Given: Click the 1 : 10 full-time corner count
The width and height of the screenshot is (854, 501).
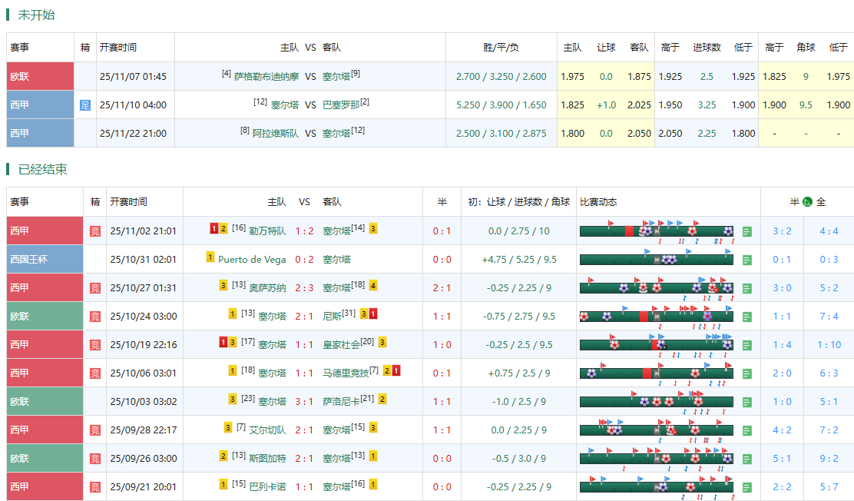Looking at the screenshot, I should pos(829,344).
